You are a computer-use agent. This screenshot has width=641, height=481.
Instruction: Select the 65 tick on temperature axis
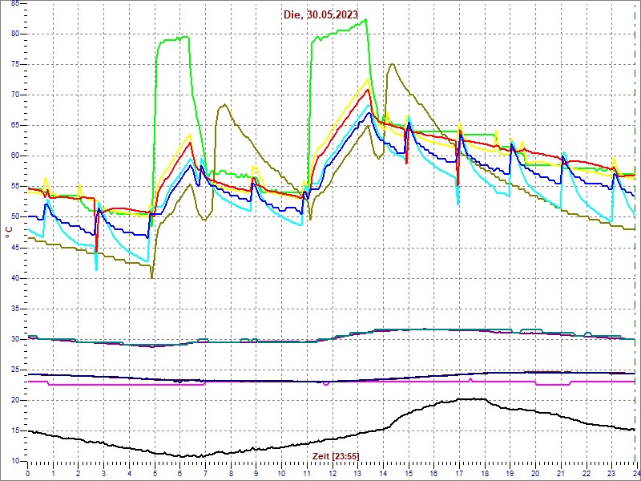click(x=14, y=126)
